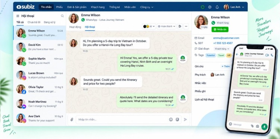Search conversations with the magnifier icon
This screenshot has width=280, height=139.
pyautogui.click(x=62, y=16)
